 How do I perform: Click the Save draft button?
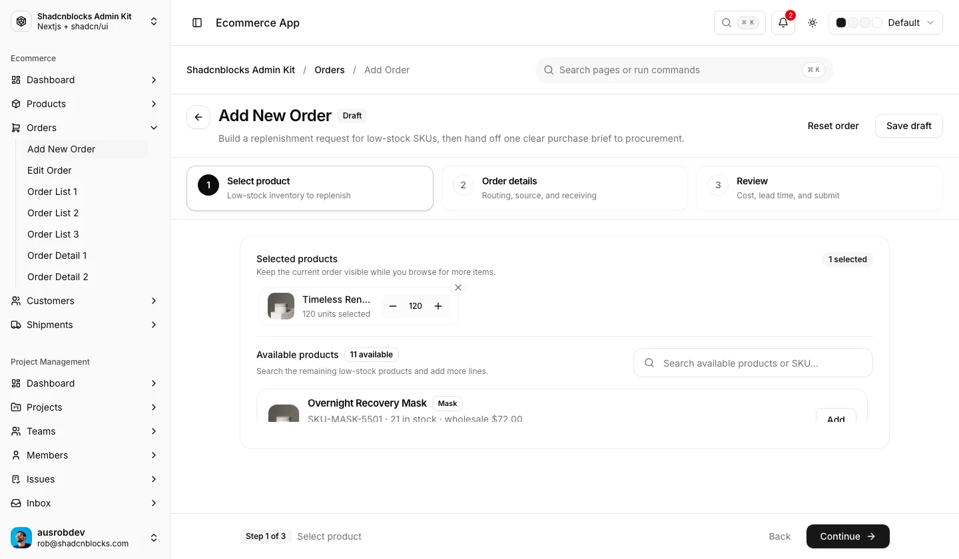(909, 126)
